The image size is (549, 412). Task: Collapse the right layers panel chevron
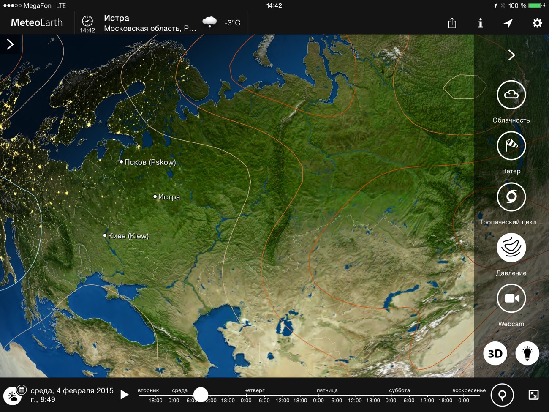tap(511, 55)
